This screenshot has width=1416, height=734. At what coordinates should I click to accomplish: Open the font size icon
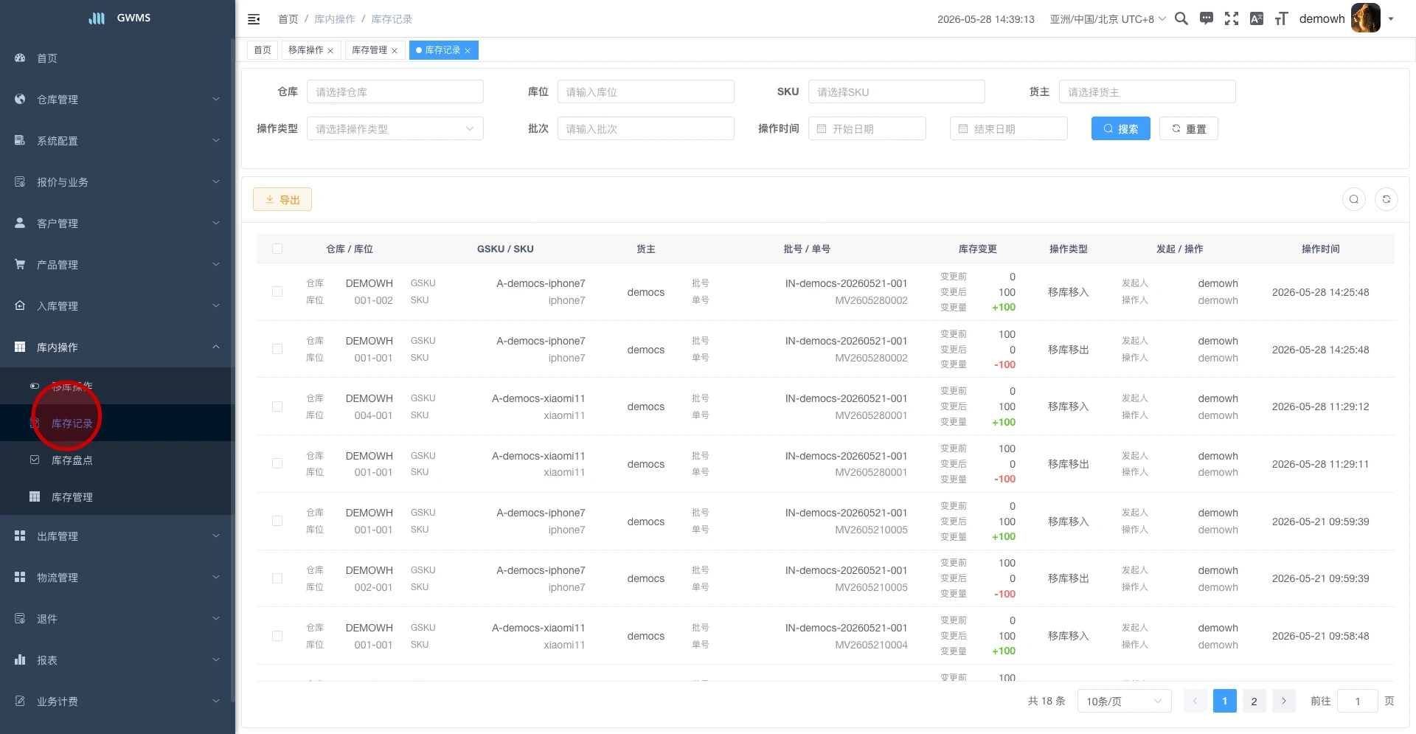[x=1282, y=18]
